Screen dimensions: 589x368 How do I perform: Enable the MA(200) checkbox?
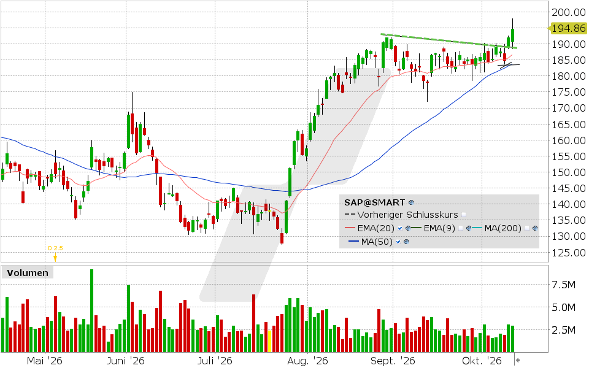527,228
